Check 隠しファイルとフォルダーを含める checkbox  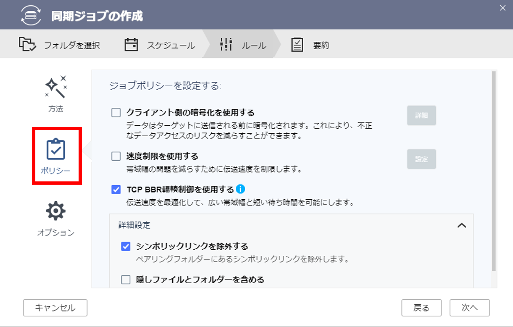pos(126,279)
